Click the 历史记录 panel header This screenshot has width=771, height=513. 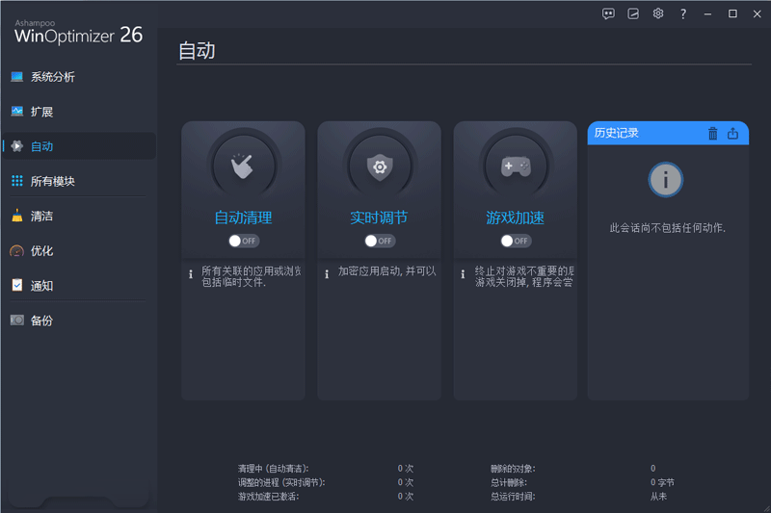[x=668, y=133]
